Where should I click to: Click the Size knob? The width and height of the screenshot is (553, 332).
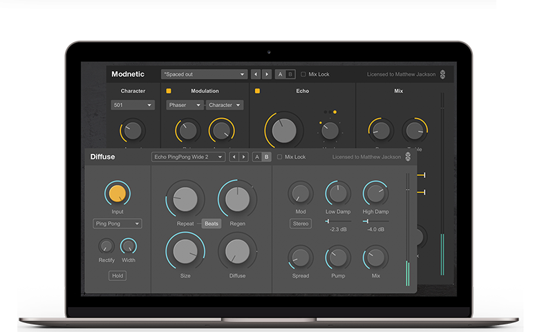(x=185, y=251)
